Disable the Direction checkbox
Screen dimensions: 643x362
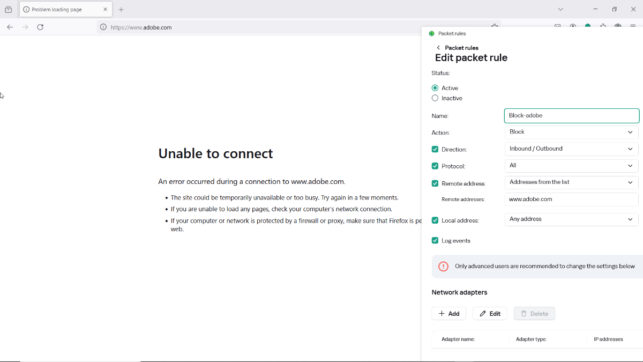(435, 150)
